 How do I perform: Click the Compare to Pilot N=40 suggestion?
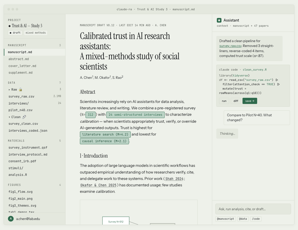pyautogui.click(x=257, y=118)
